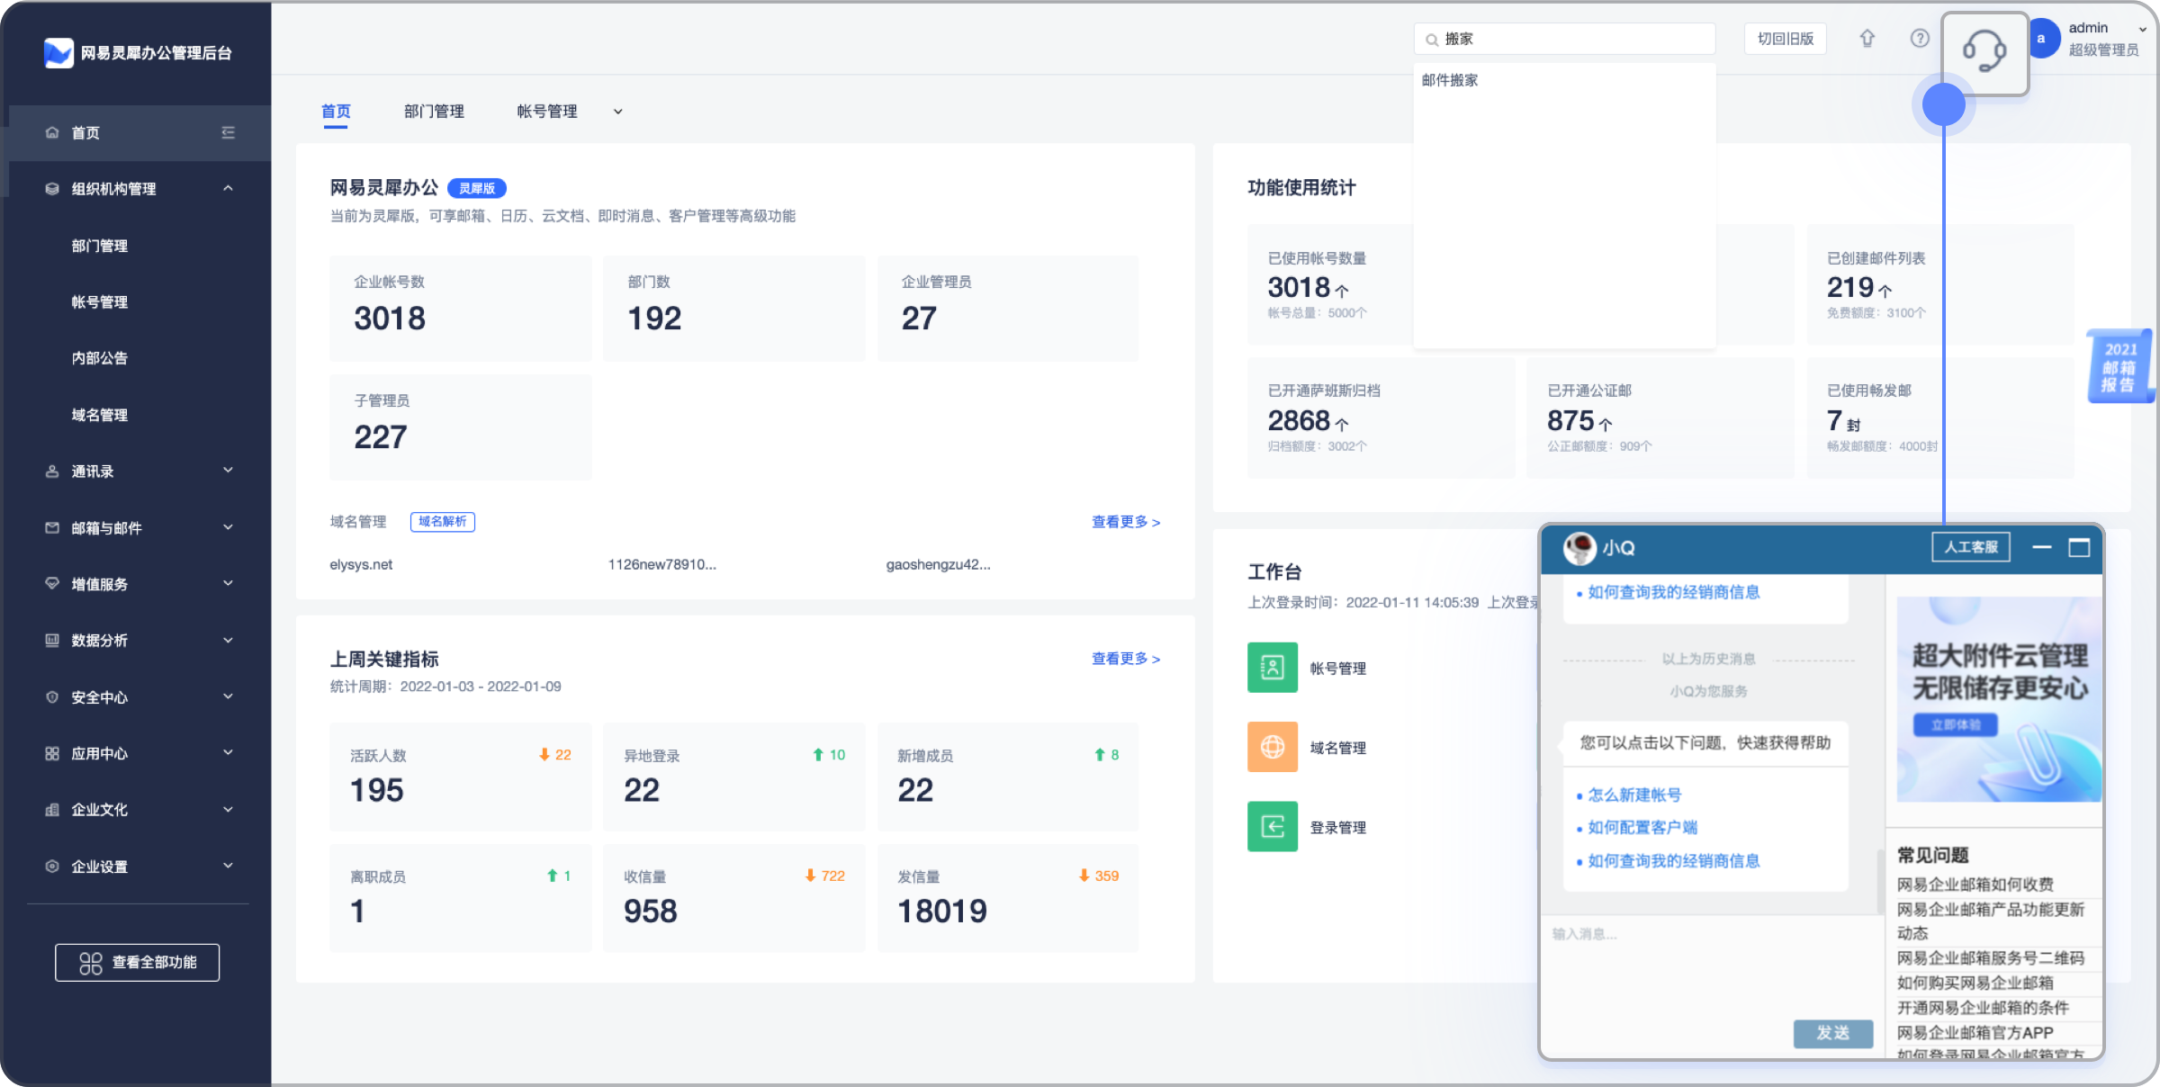Click the 怎么新建帐号 chat link
Image resolution: width=2160 pixels, height=1087 pixels.
tap(1634, 795)
